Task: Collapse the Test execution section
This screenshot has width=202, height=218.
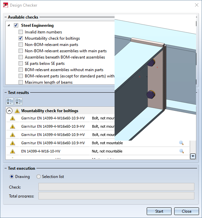Action: pos(6,168)
